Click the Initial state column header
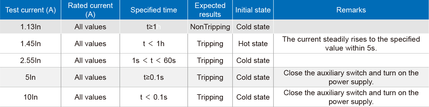429x107 pixels. point(253,10)
